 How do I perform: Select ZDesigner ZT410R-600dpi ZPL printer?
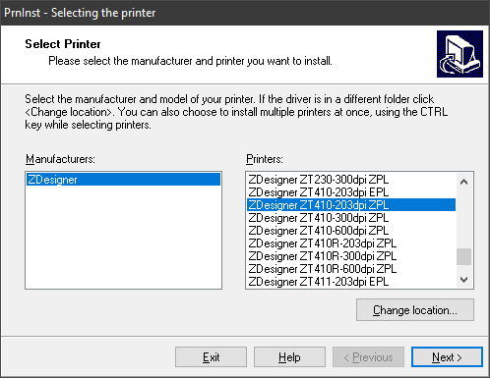pos(351,269)
